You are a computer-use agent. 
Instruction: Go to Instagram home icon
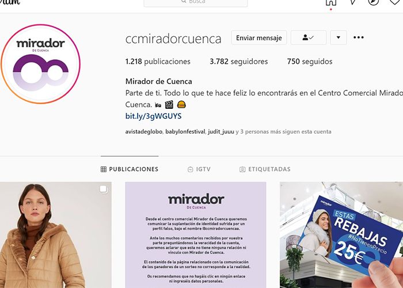(331, 2)
